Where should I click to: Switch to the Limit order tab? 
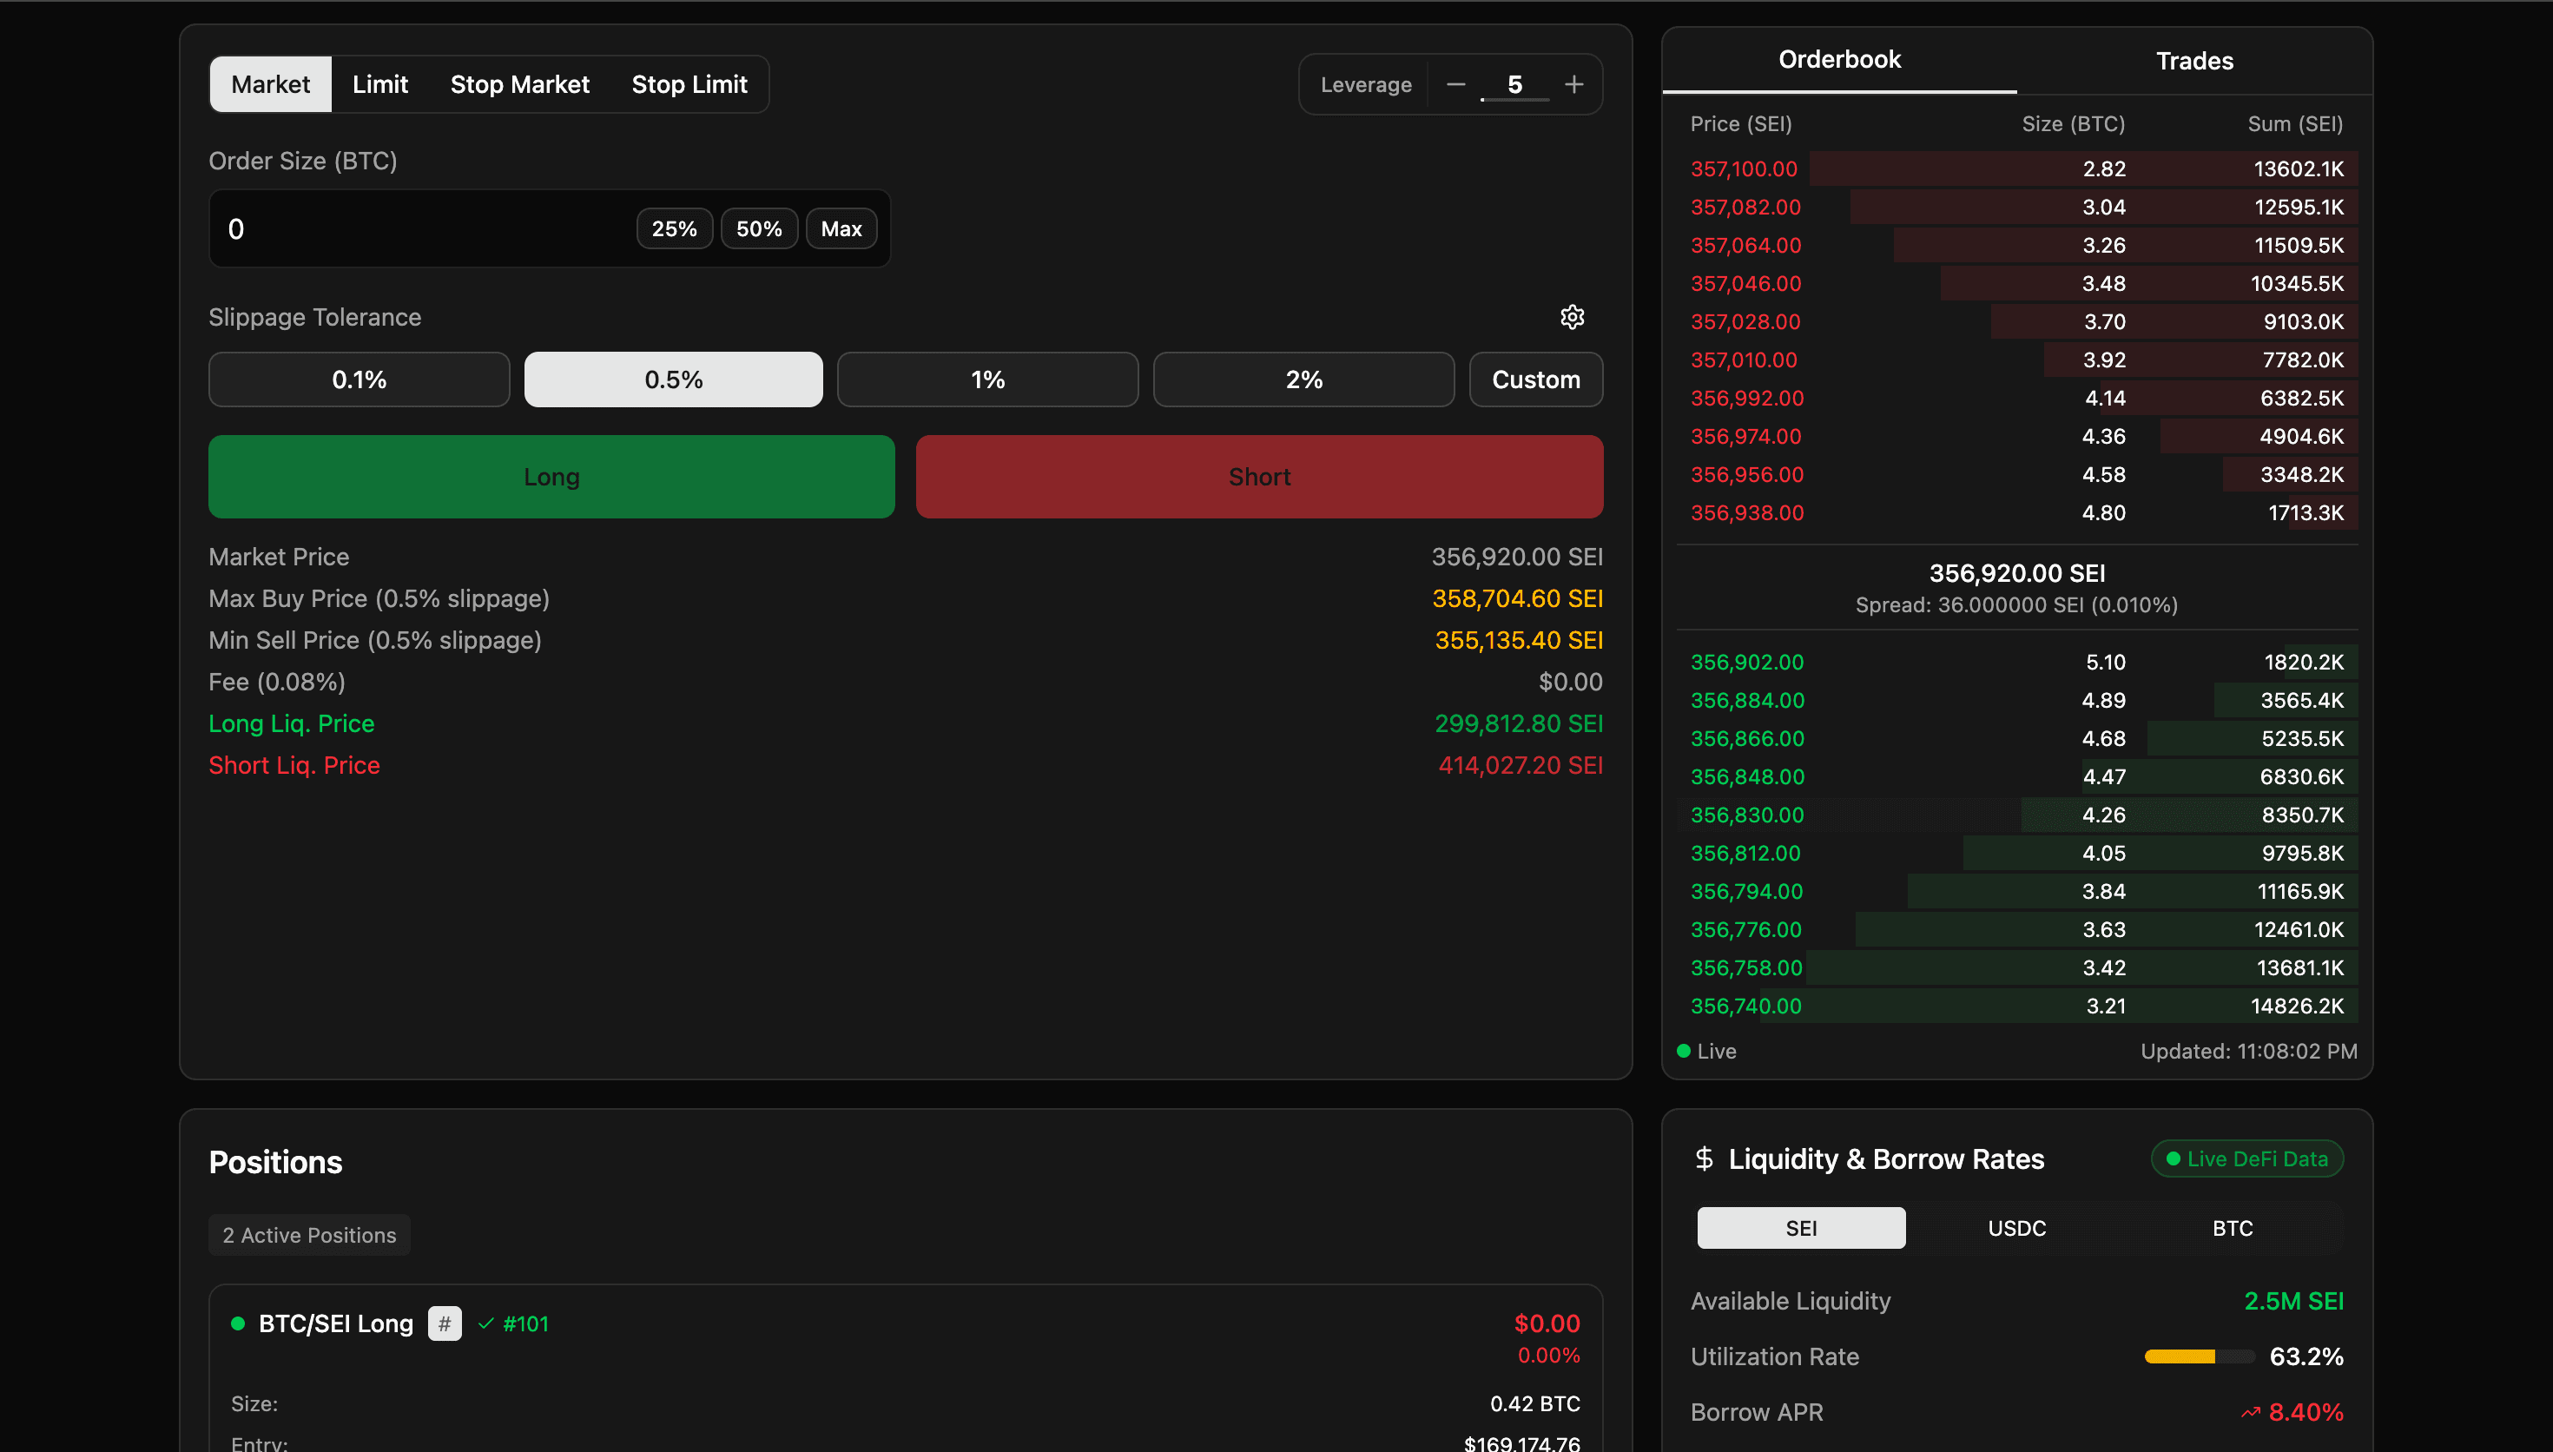pyautogui.click(x=379, y=85)
